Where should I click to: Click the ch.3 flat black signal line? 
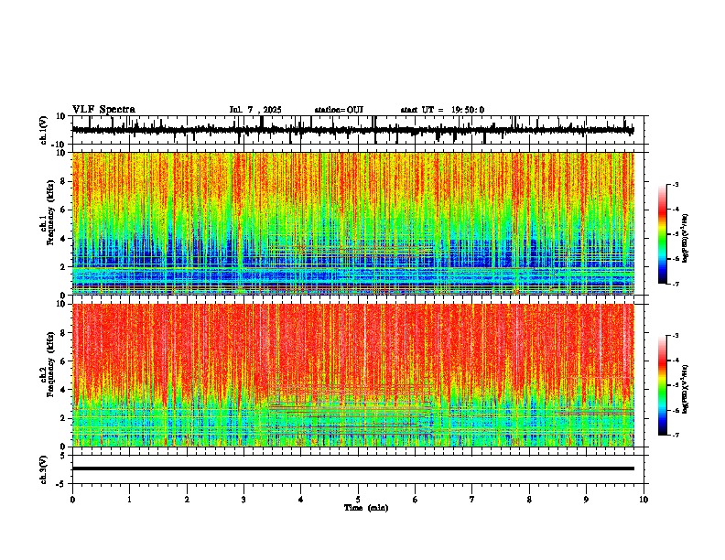pos(352,468)
